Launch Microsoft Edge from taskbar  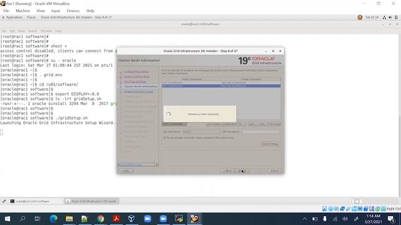click(53, 219)
